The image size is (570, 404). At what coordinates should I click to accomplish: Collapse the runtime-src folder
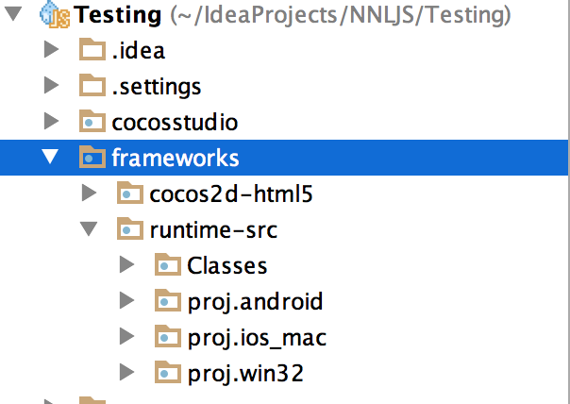pyautogui.click(x=90, y=229)
